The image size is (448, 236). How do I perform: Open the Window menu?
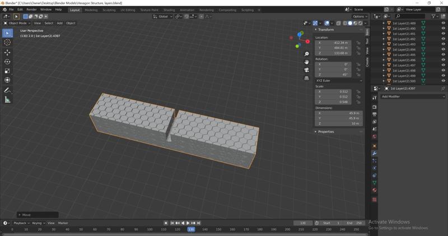pos(46,10)
